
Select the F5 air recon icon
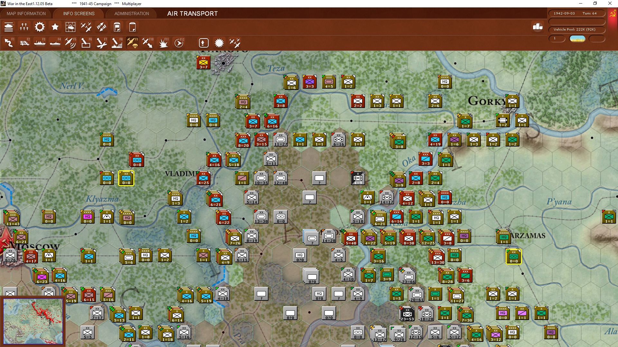click(x=70, y=43)
